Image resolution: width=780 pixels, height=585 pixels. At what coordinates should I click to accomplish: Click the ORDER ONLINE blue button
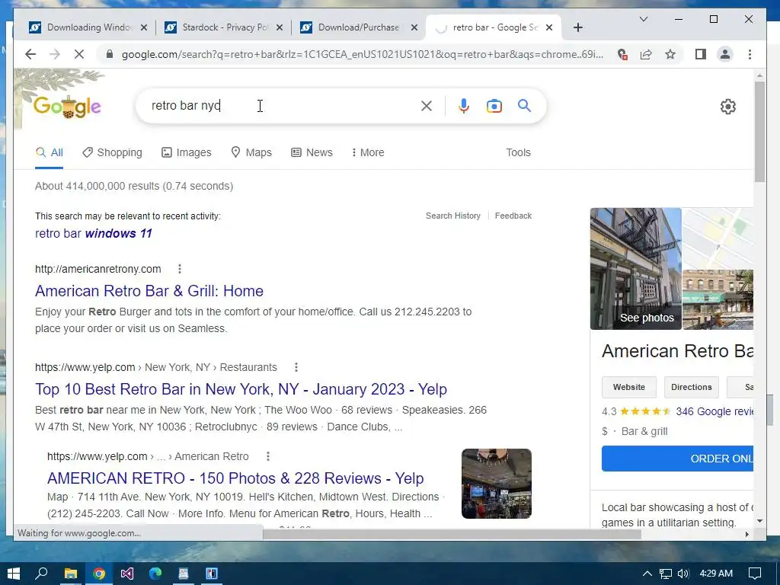coord(677,459)
